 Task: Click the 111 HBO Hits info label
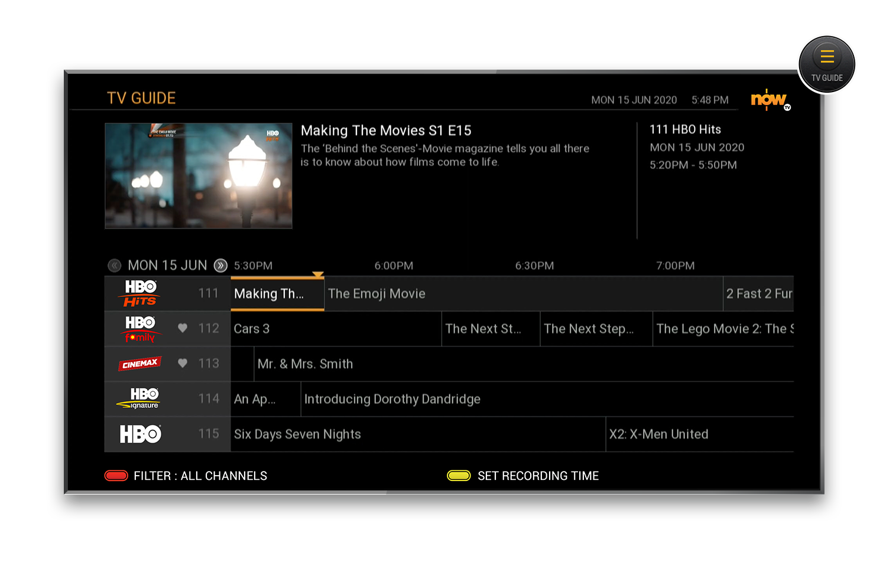[686, 129]
